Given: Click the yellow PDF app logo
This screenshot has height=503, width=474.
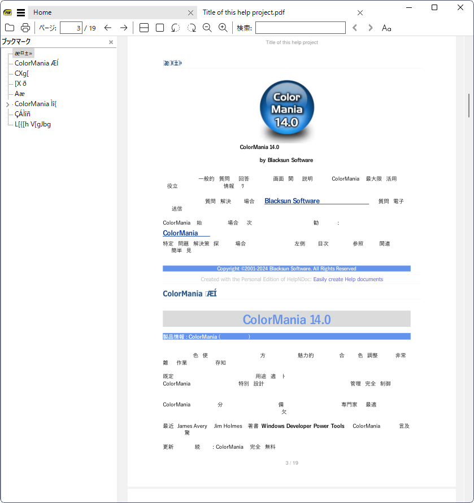Looking at the screenshot, I should (8, 12).
